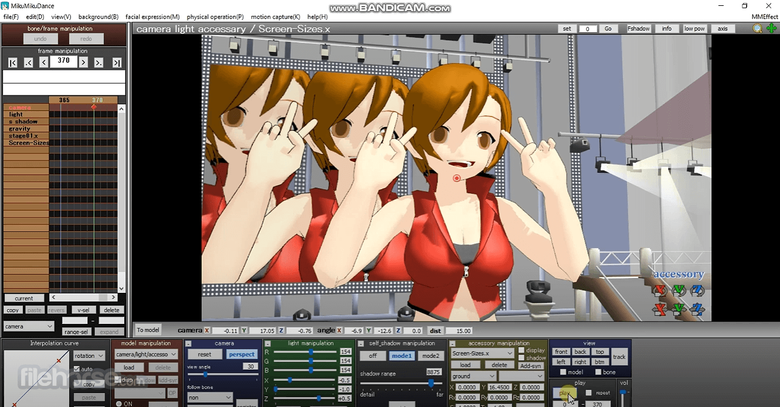Screen dimensions: 780x407
Task: Open the rotation interpolation dropdown
Action: point(89,355)
